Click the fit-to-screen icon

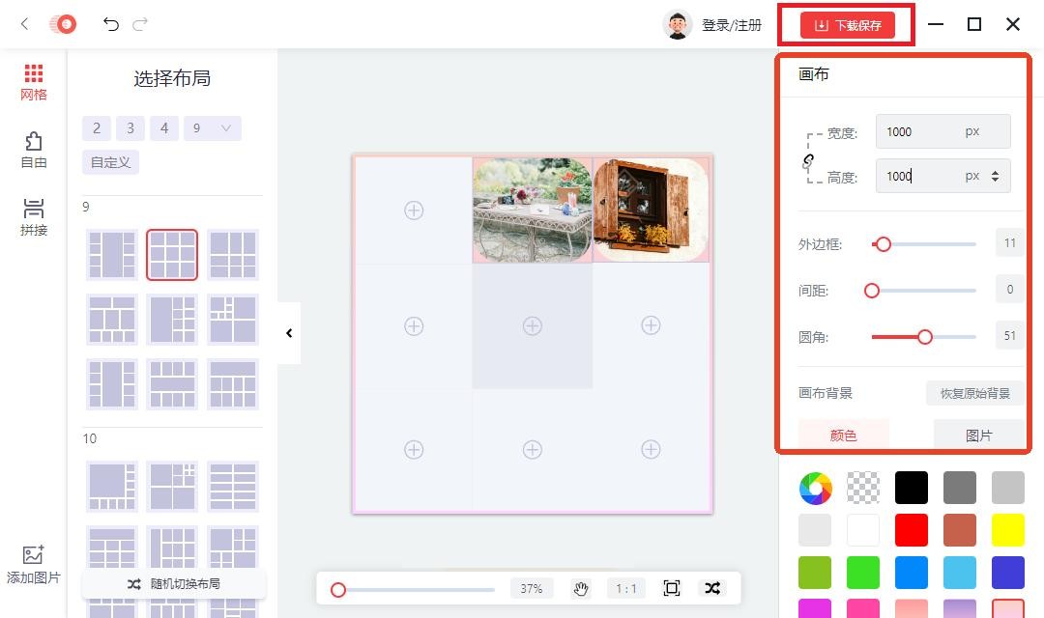tap(672, 588)
